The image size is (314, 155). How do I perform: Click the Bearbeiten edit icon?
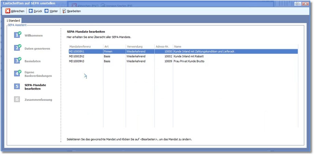coord(64,11)
